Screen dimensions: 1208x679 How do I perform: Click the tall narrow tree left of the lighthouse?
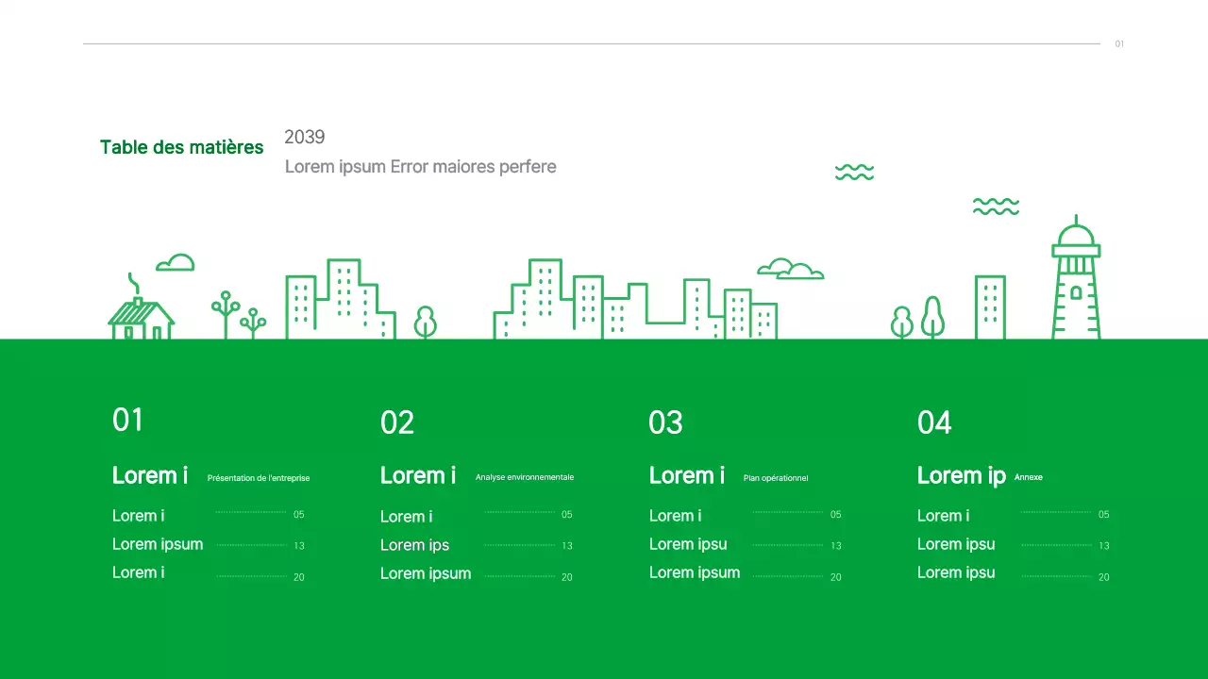(932, 318)
